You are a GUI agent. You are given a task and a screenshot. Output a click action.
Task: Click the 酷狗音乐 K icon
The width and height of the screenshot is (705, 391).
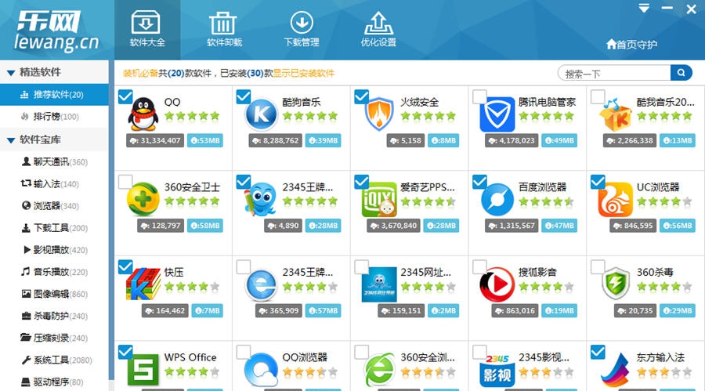[x=261, y=114]
